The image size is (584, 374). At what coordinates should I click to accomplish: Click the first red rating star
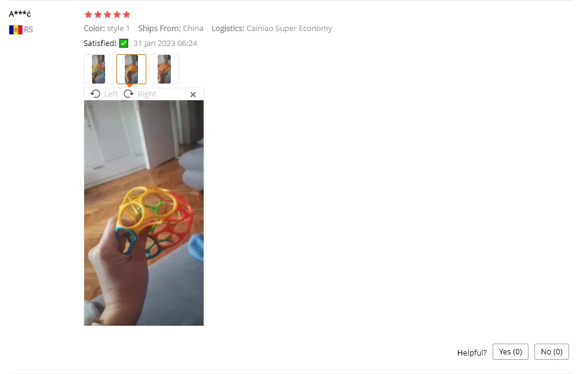pos(88,14)
